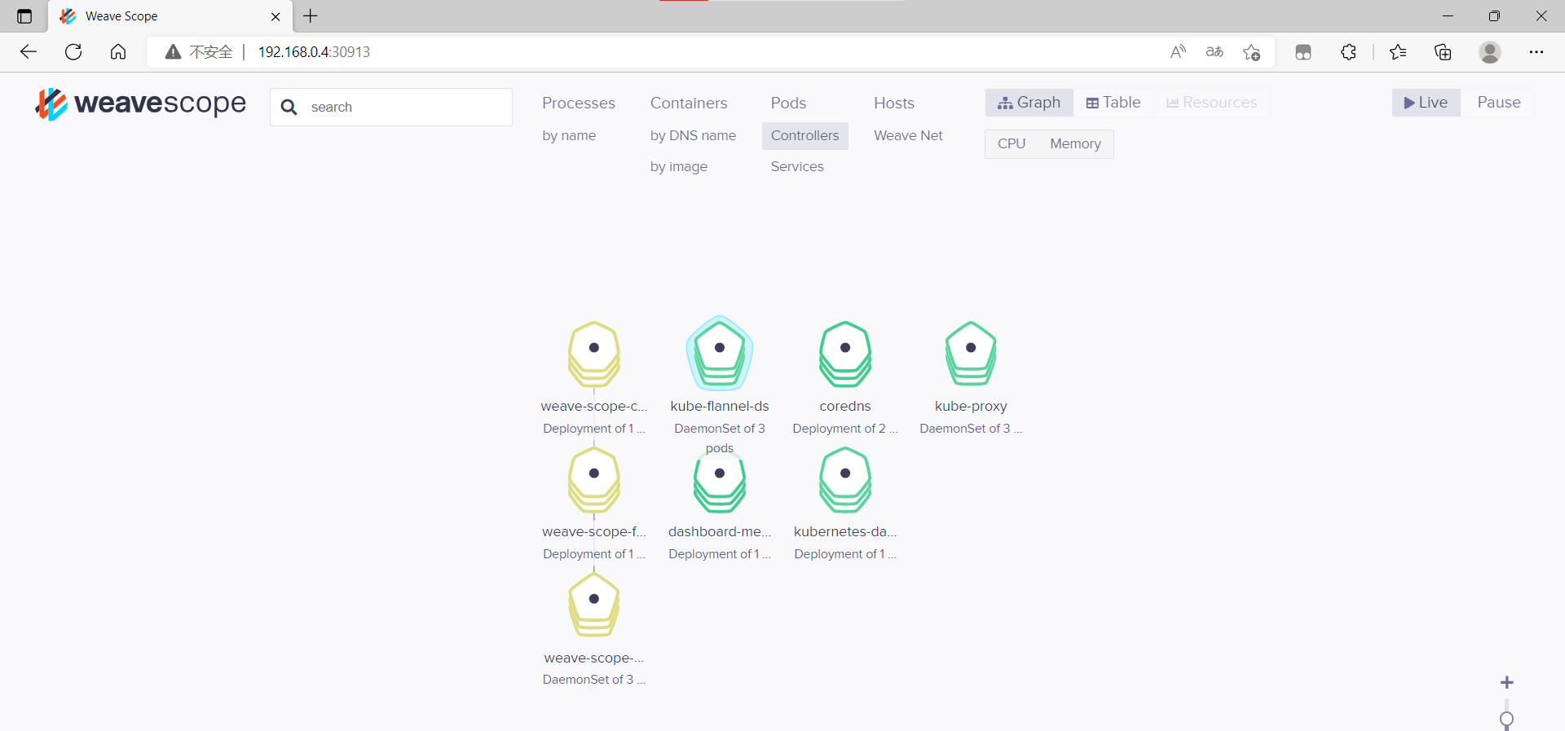Select the kube-flannel-ds DaemonSet node

[x=720, y=354]
